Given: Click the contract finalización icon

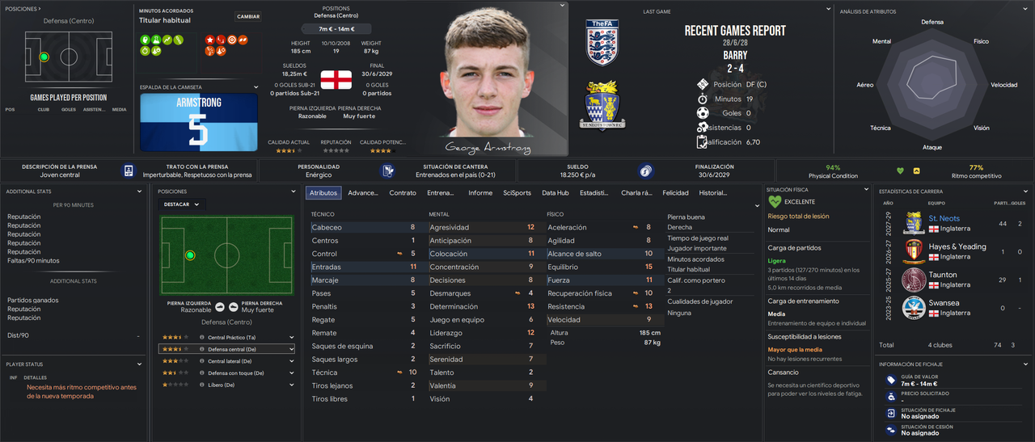Looking at the screenshot, I should coord(645,170).
